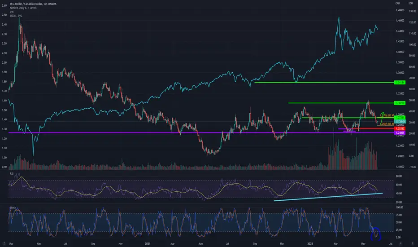This screenshot has height=247, width=418.
Task: Click the 75.00 level on Stoch scale
Action: (399, 215)
